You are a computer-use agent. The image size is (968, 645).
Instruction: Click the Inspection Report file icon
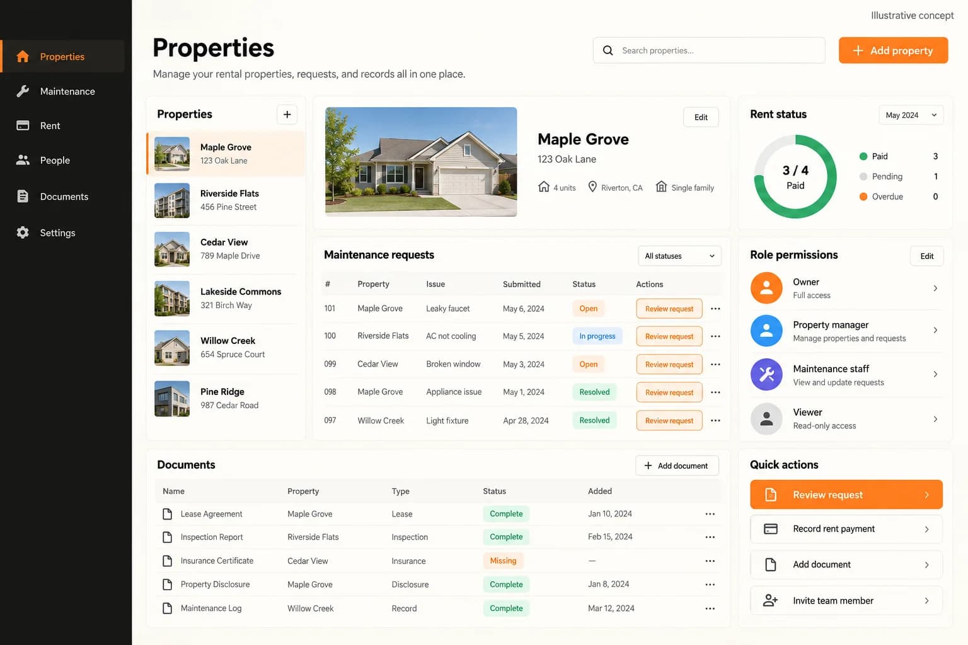167,537
